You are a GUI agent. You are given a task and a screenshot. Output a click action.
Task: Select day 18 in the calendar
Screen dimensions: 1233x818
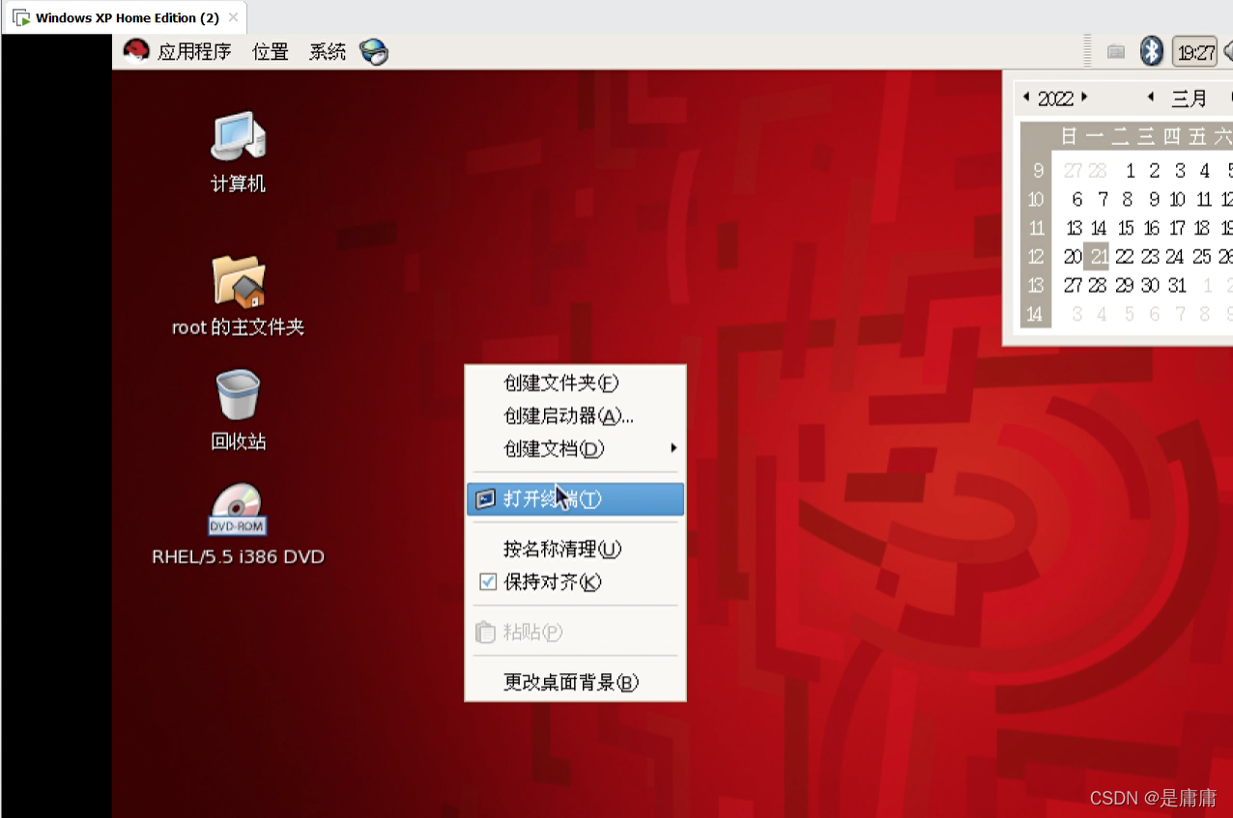coord(1202,229)
